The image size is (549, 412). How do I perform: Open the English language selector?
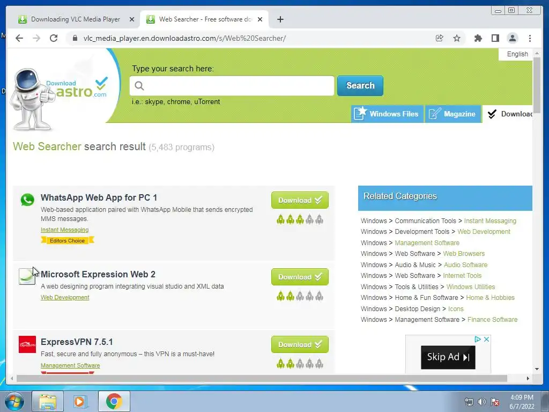[x=517, y=54]
